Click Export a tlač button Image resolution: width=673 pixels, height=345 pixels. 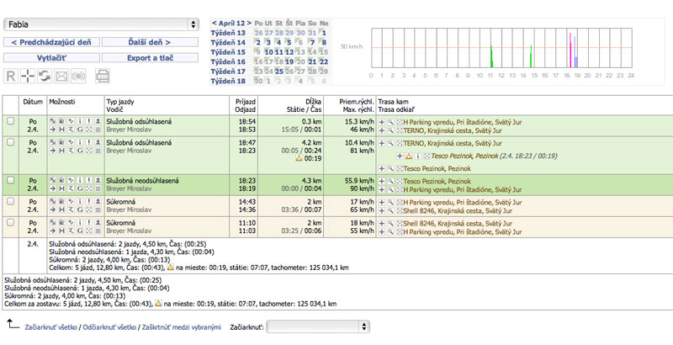point(150,57)
